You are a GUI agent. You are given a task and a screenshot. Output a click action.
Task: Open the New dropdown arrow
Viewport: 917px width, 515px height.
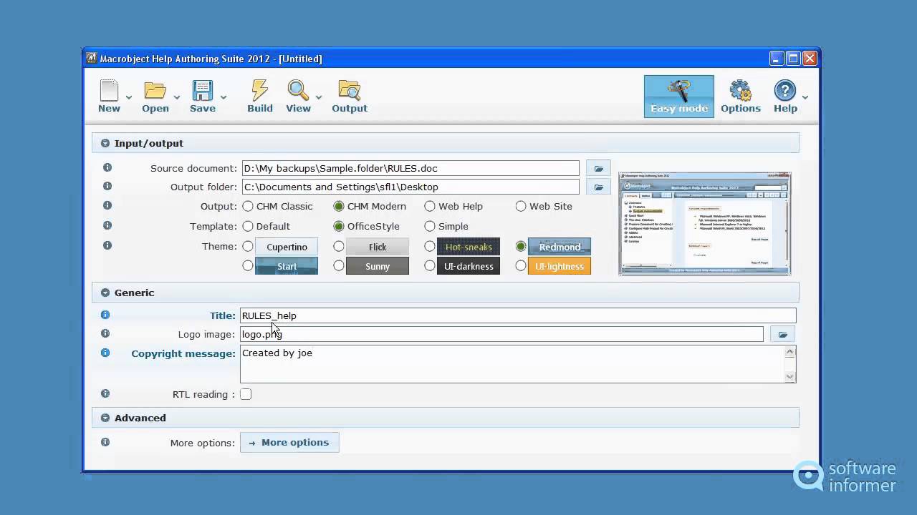click(x=129, y=97)
